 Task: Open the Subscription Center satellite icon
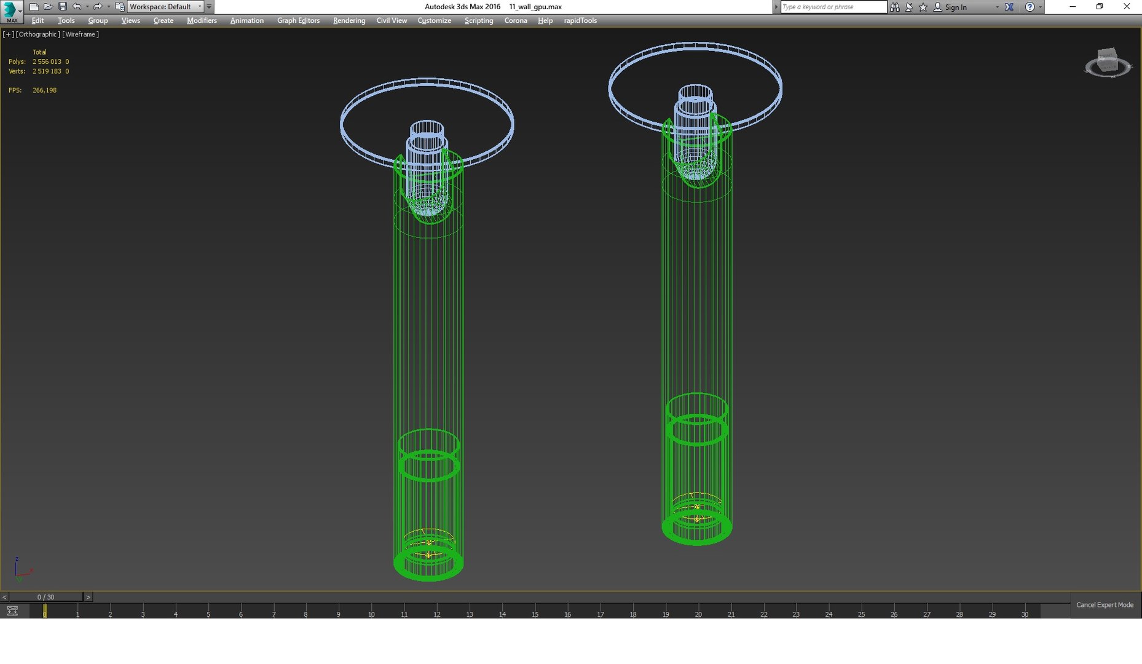pos(909,7)
